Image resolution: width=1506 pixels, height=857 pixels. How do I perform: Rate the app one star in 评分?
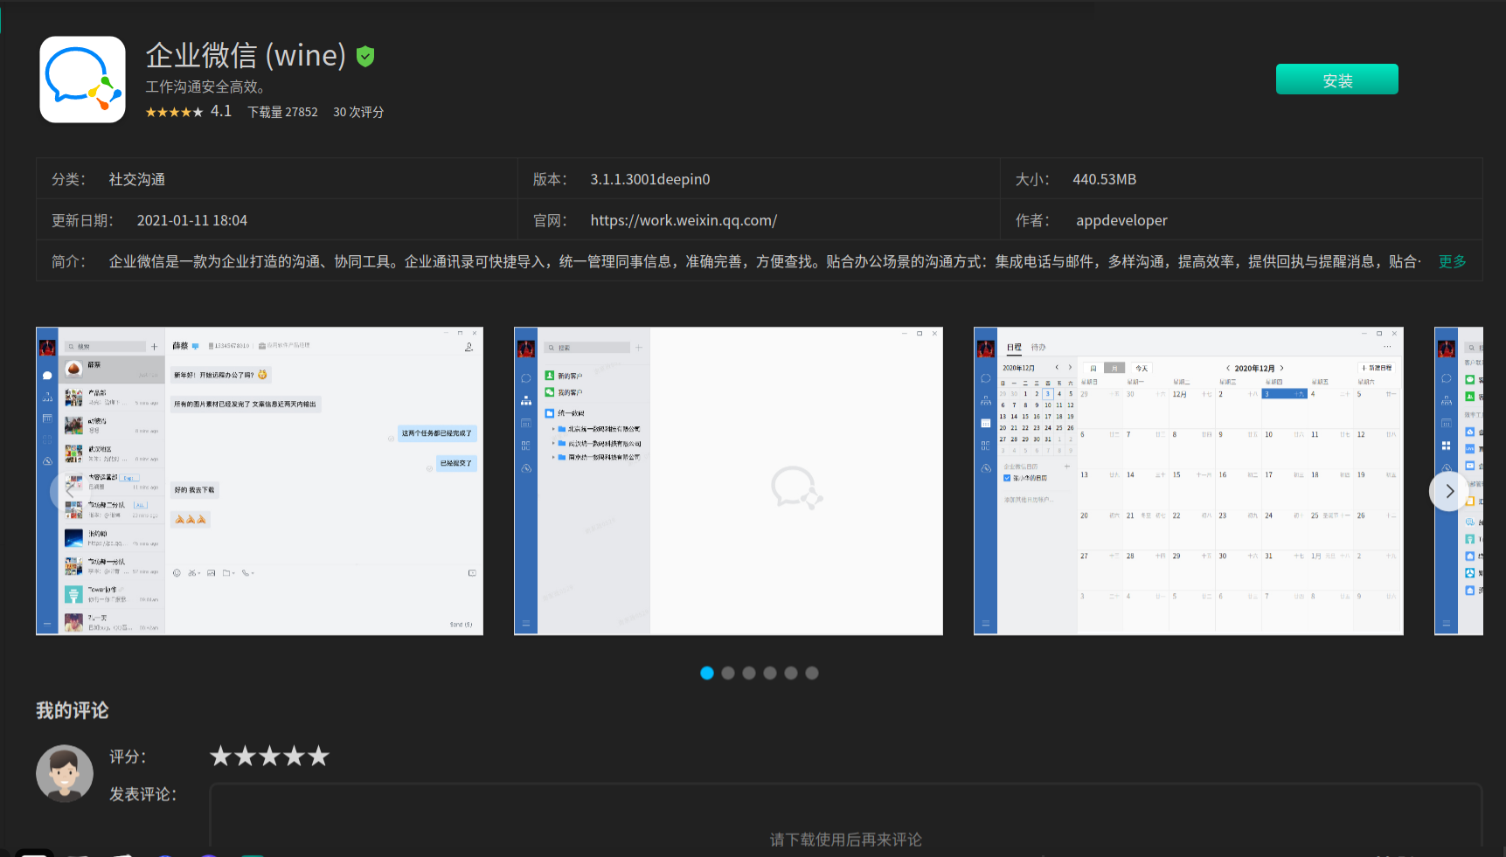[x=220, y=757]
